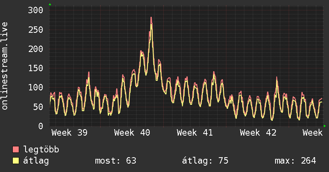Viewport: 329px width, 172px height.
Task: Click the 0 y-axis label
Action: tap(41, 126)
